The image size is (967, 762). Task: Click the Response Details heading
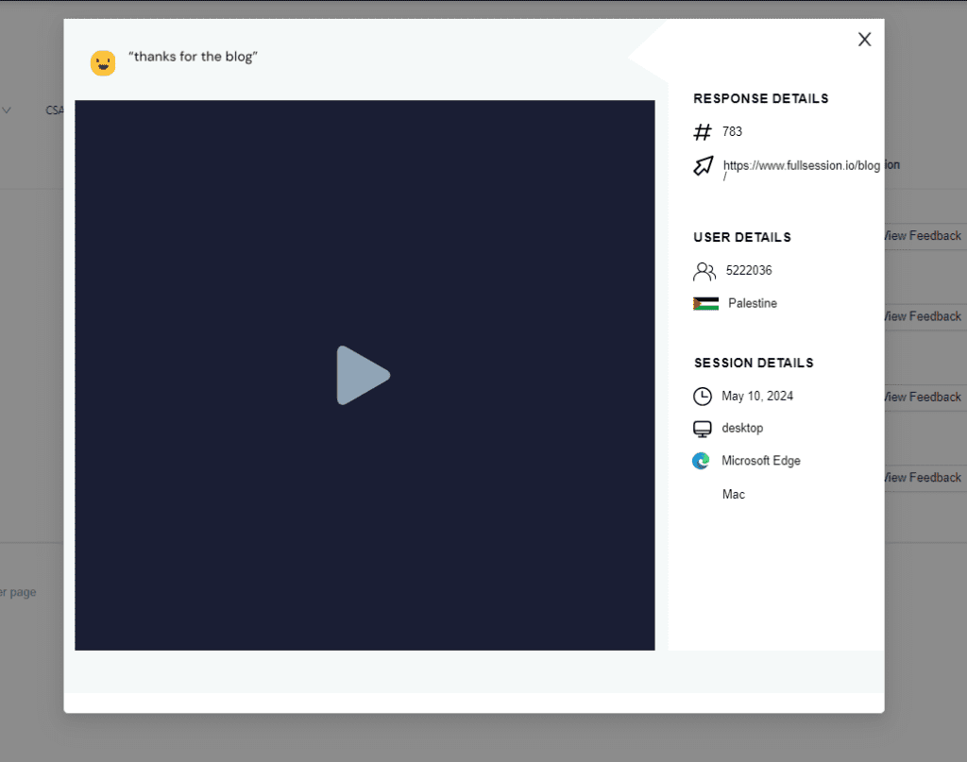point(760,99)
